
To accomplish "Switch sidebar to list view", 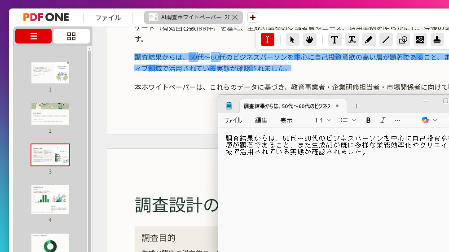I will 33,36.
